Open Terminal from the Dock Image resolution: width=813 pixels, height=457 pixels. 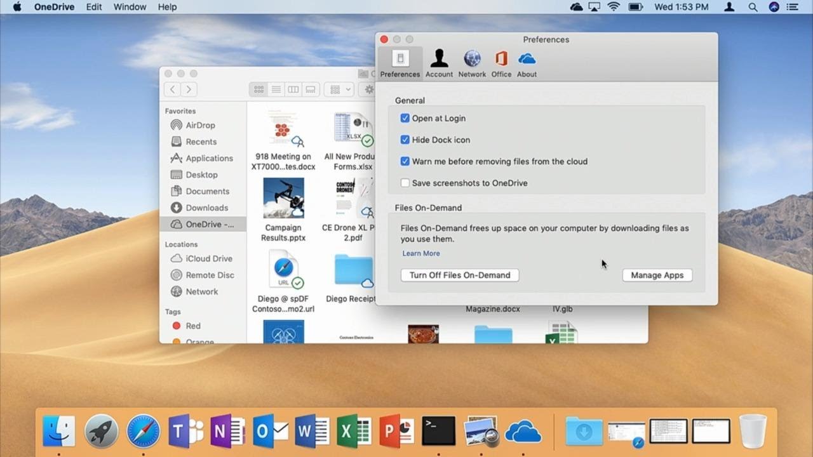pyautogui.click(x=439, y=432)
